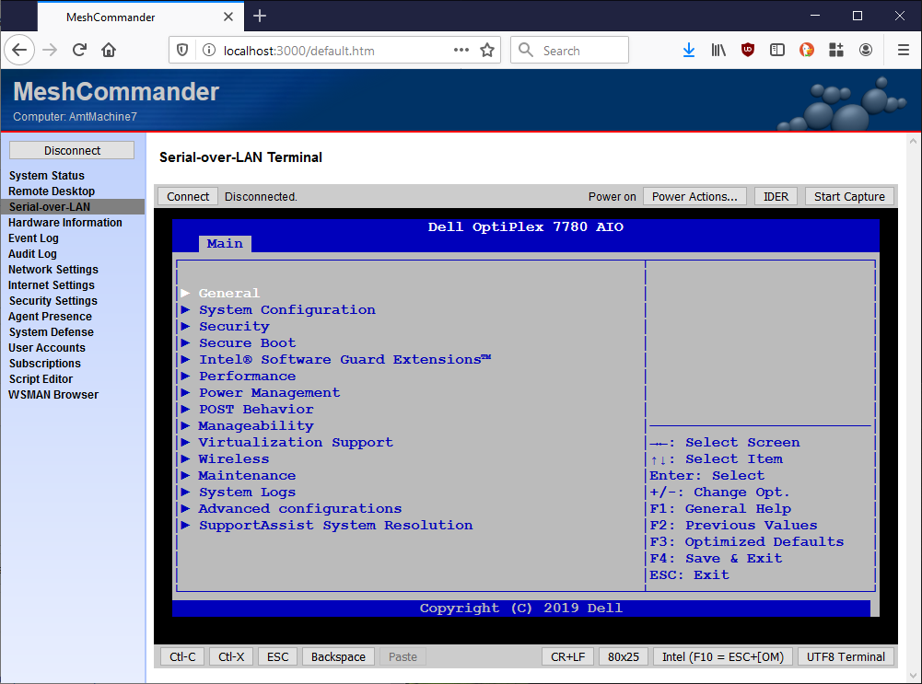Click the uBlock Origin extension icon

[747, 50]
